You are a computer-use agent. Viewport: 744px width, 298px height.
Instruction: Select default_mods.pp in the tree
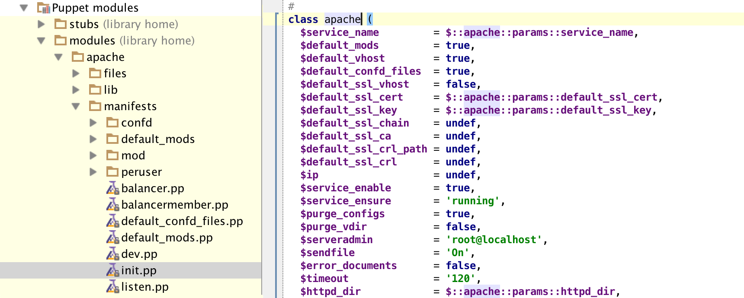167,238
